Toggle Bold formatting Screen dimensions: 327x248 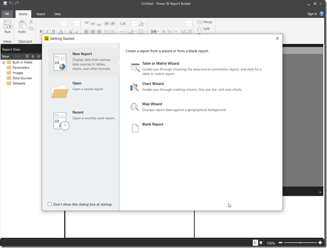coord(41,31)
